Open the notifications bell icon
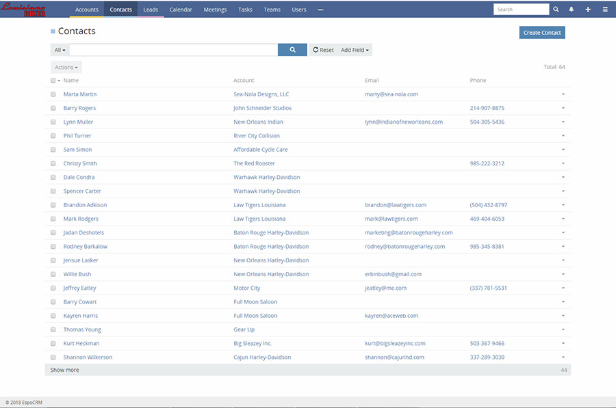 pyautogui.click(x=572, y=10)
